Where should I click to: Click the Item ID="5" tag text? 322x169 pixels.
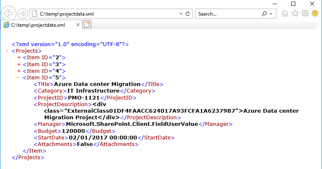pos(44,77)
